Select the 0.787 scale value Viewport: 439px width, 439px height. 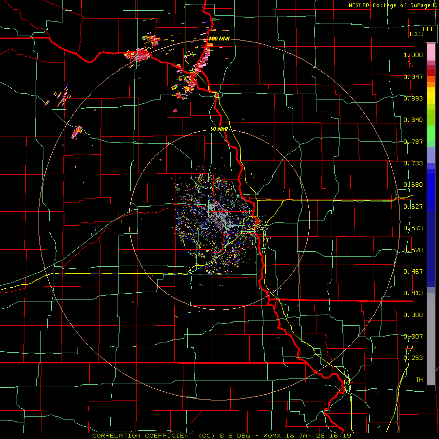pos(413,141)
